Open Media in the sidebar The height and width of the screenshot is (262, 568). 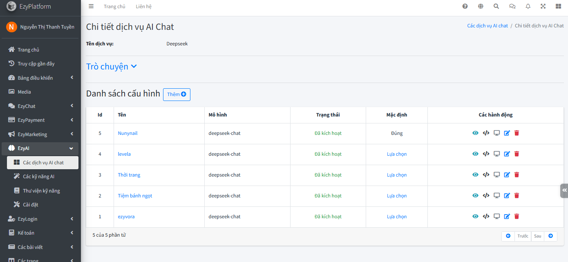click(x=40, y=92)
